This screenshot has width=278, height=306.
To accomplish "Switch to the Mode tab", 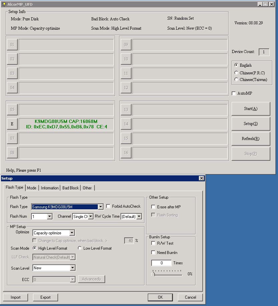I will [x=32, y=188].
